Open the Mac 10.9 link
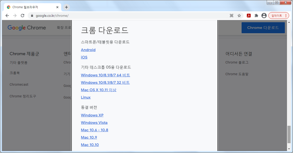This screenshot has height=153, width=293. [89, 137]
